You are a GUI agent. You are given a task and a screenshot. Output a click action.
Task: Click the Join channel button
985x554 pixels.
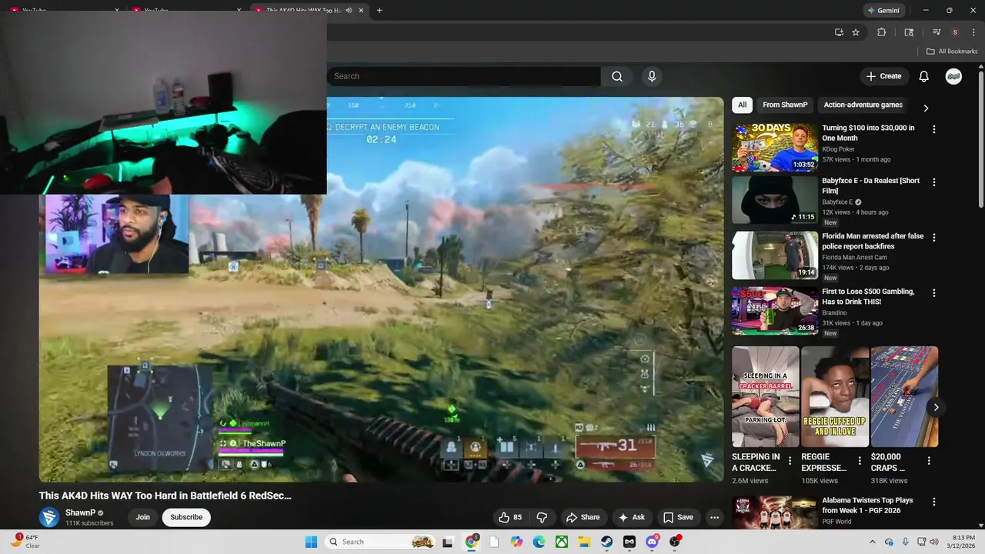click(x=143, y=517)
